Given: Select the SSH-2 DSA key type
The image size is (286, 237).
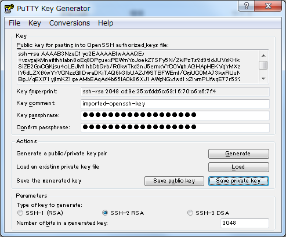Looking at the screenshot, I should click(190, 213).
